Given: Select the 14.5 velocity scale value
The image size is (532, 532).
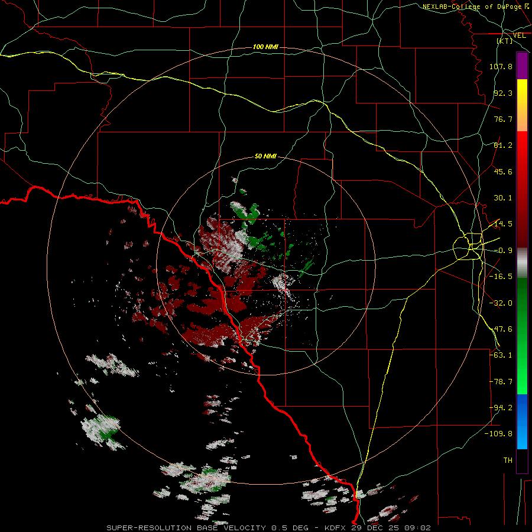Looking at the screenshot, I should [x=503, y=224].
